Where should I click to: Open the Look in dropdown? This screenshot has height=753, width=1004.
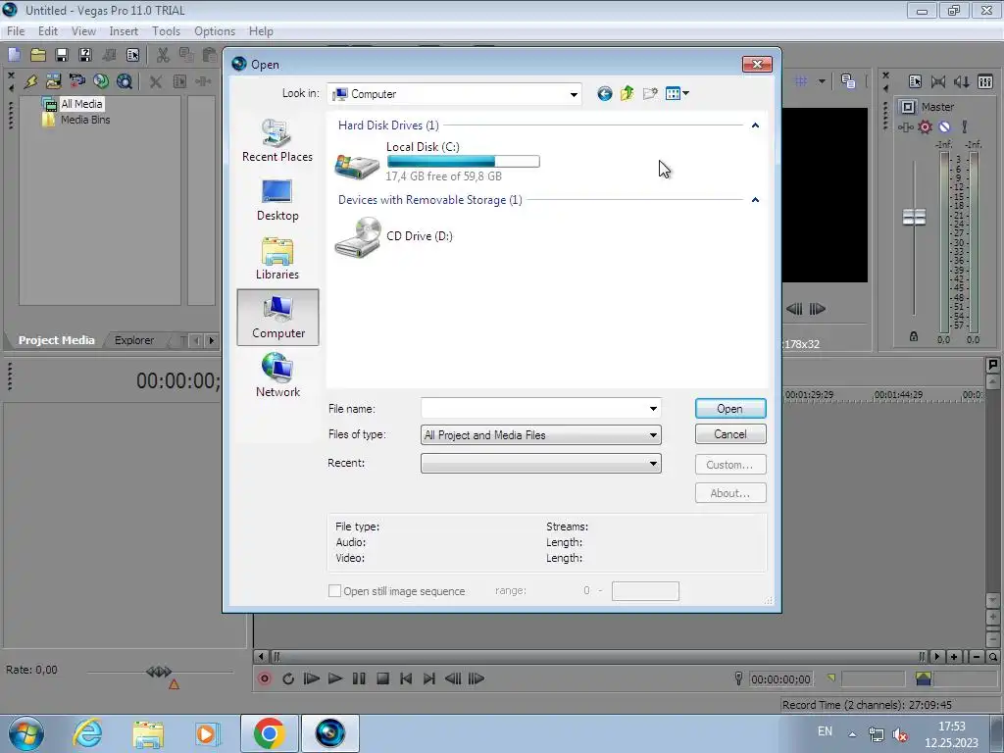click(574, 95)
